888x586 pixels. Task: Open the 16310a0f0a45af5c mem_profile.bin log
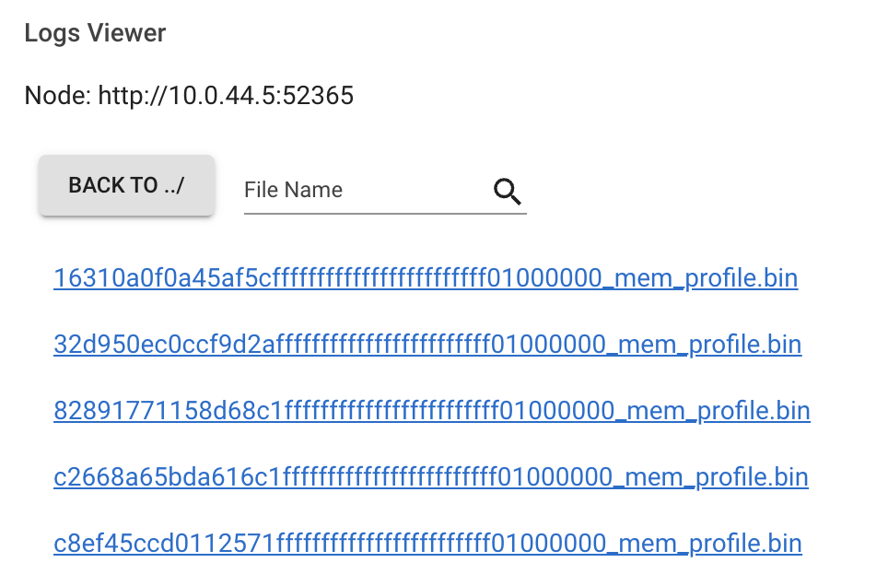pos(426,277)
